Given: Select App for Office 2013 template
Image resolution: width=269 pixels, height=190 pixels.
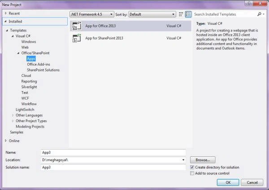Looking at the screenshot, I should (130, 26).
